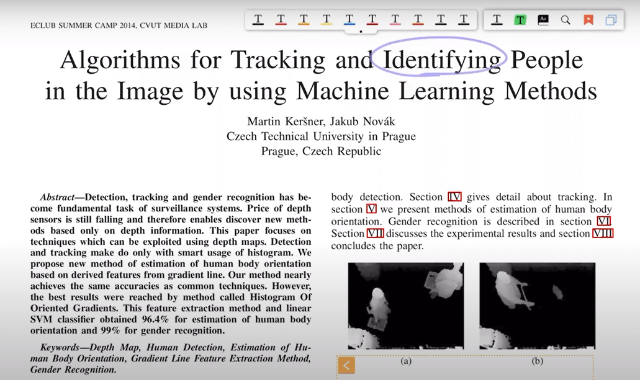This screenshot has width=640, height=380.
Task: Click the '(b)' figure caption label
Action: 537,361
